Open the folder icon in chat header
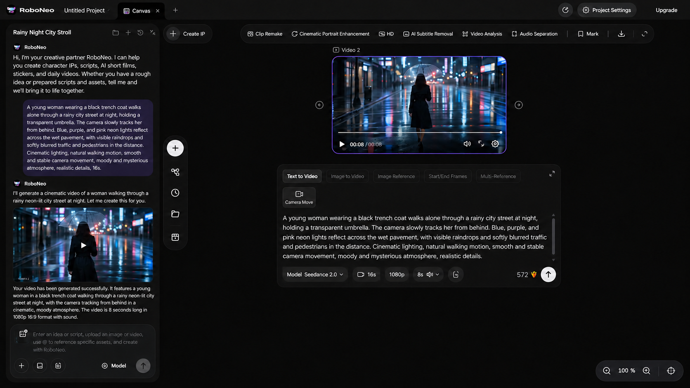This screenshot has width=690, height=388. tap(116, 33)
